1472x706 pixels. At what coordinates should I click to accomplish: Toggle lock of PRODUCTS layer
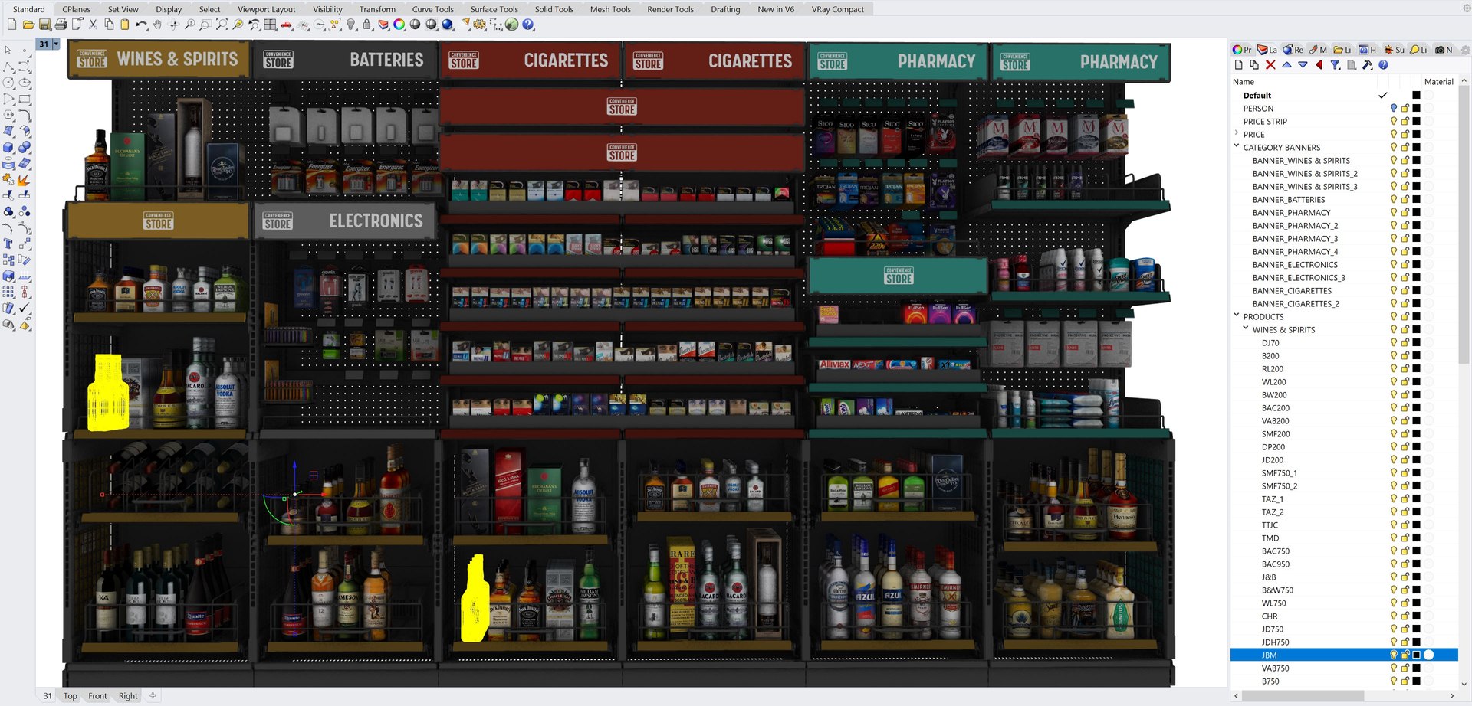[1405, 317]
